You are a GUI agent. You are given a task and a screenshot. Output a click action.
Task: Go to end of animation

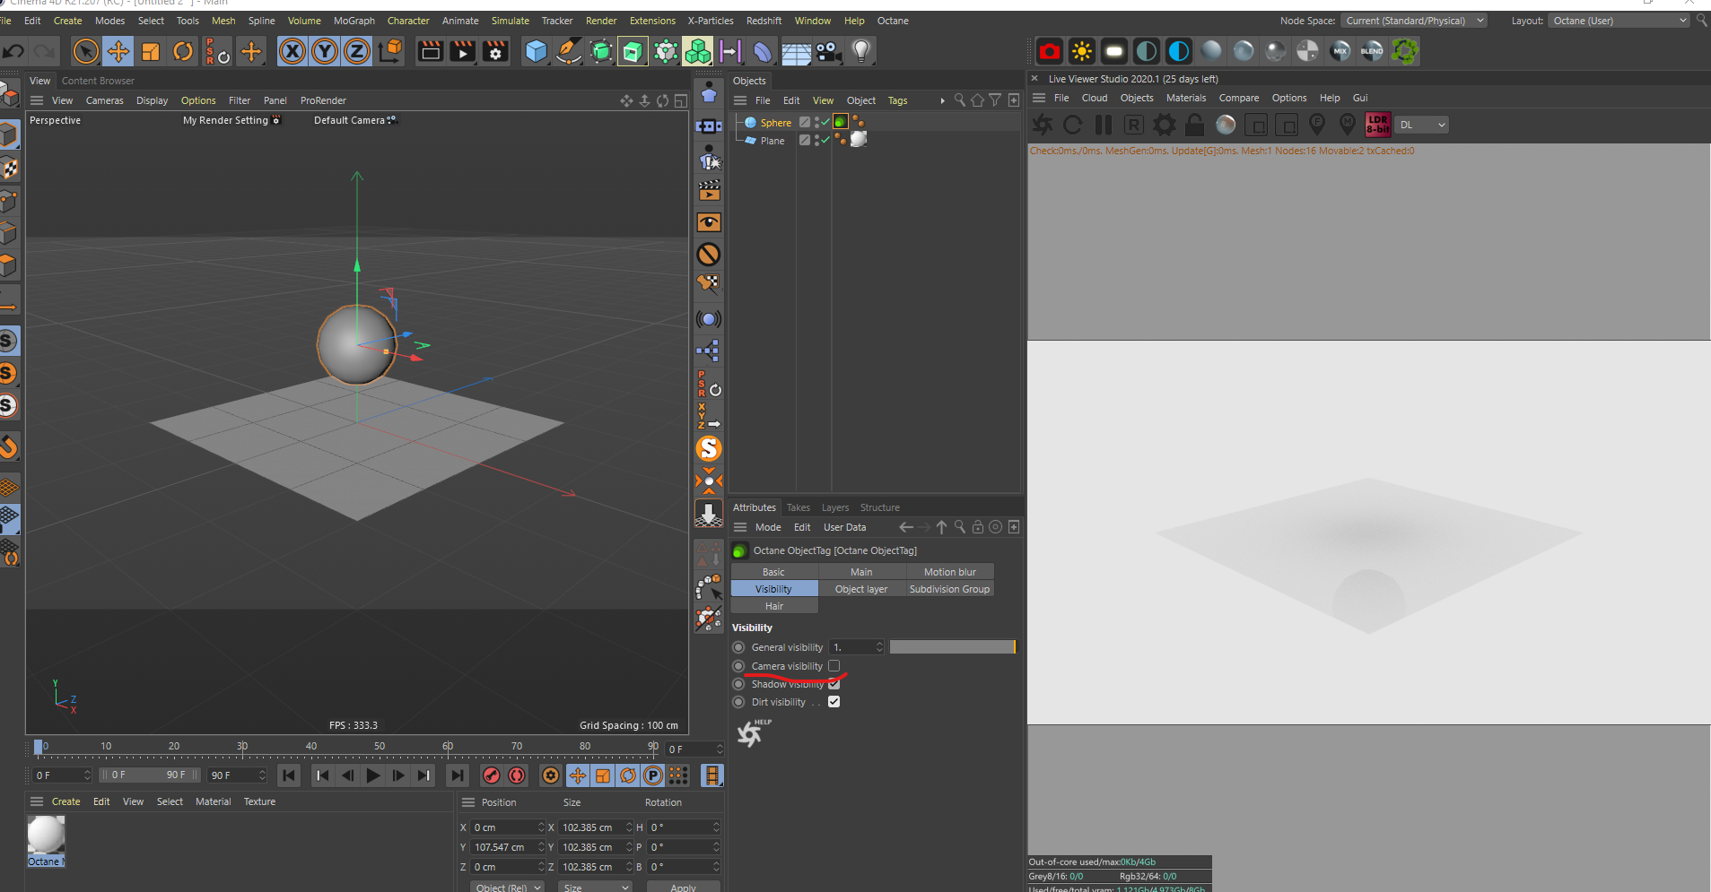(458, 775)
